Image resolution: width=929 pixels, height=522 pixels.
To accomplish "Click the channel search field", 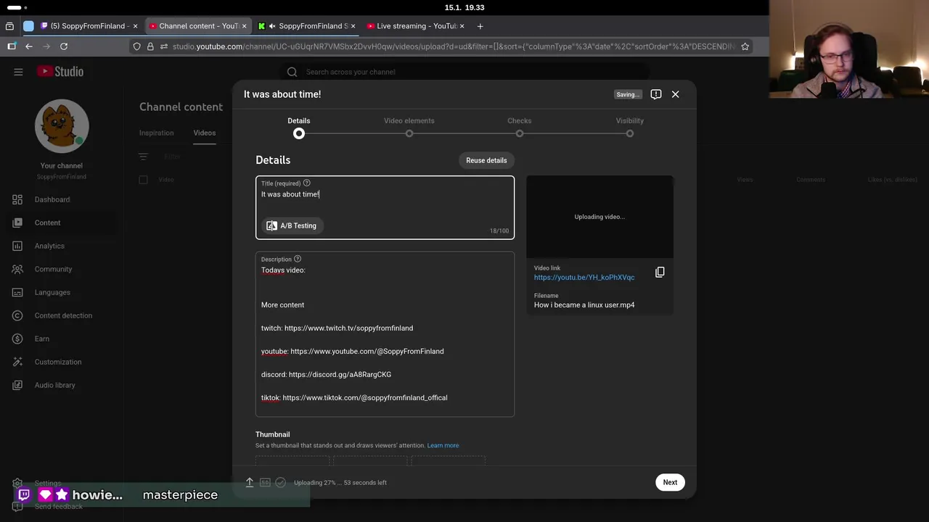I will pos(464,72).
